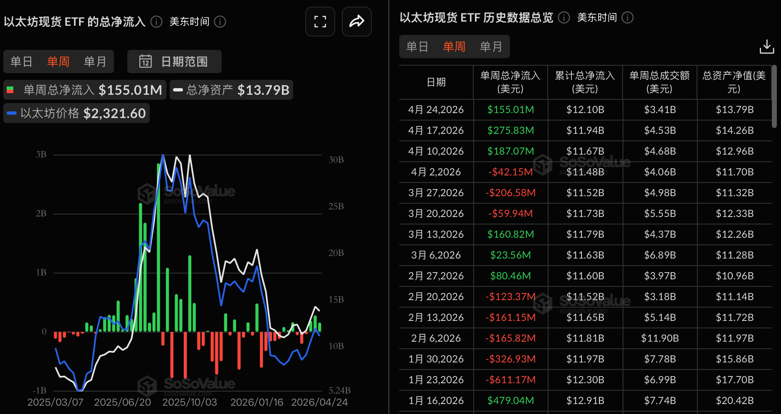Switch the chart to 单月 view
This screenshot has height=414, width=781.
95,61
